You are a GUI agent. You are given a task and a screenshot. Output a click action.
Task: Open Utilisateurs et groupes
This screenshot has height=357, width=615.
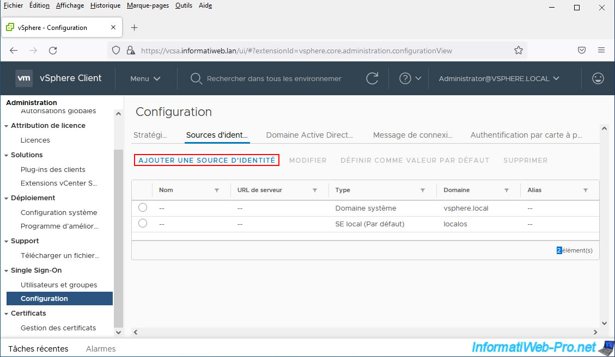click(59, 285)
